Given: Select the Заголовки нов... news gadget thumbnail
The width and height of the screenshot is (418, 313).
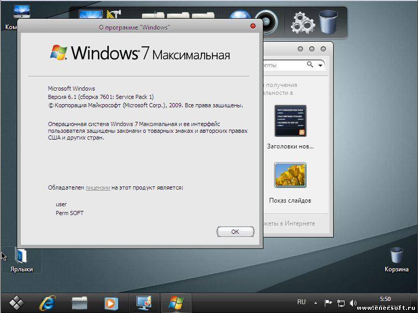Looking at the screenshot, I should (290, 121).
